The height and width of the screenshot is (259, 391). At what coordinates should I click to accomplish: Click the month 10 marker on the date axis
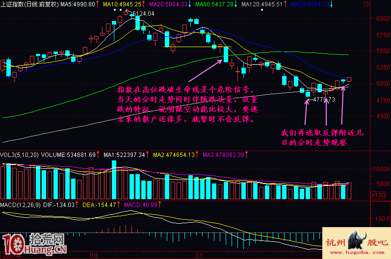[94, 256]
